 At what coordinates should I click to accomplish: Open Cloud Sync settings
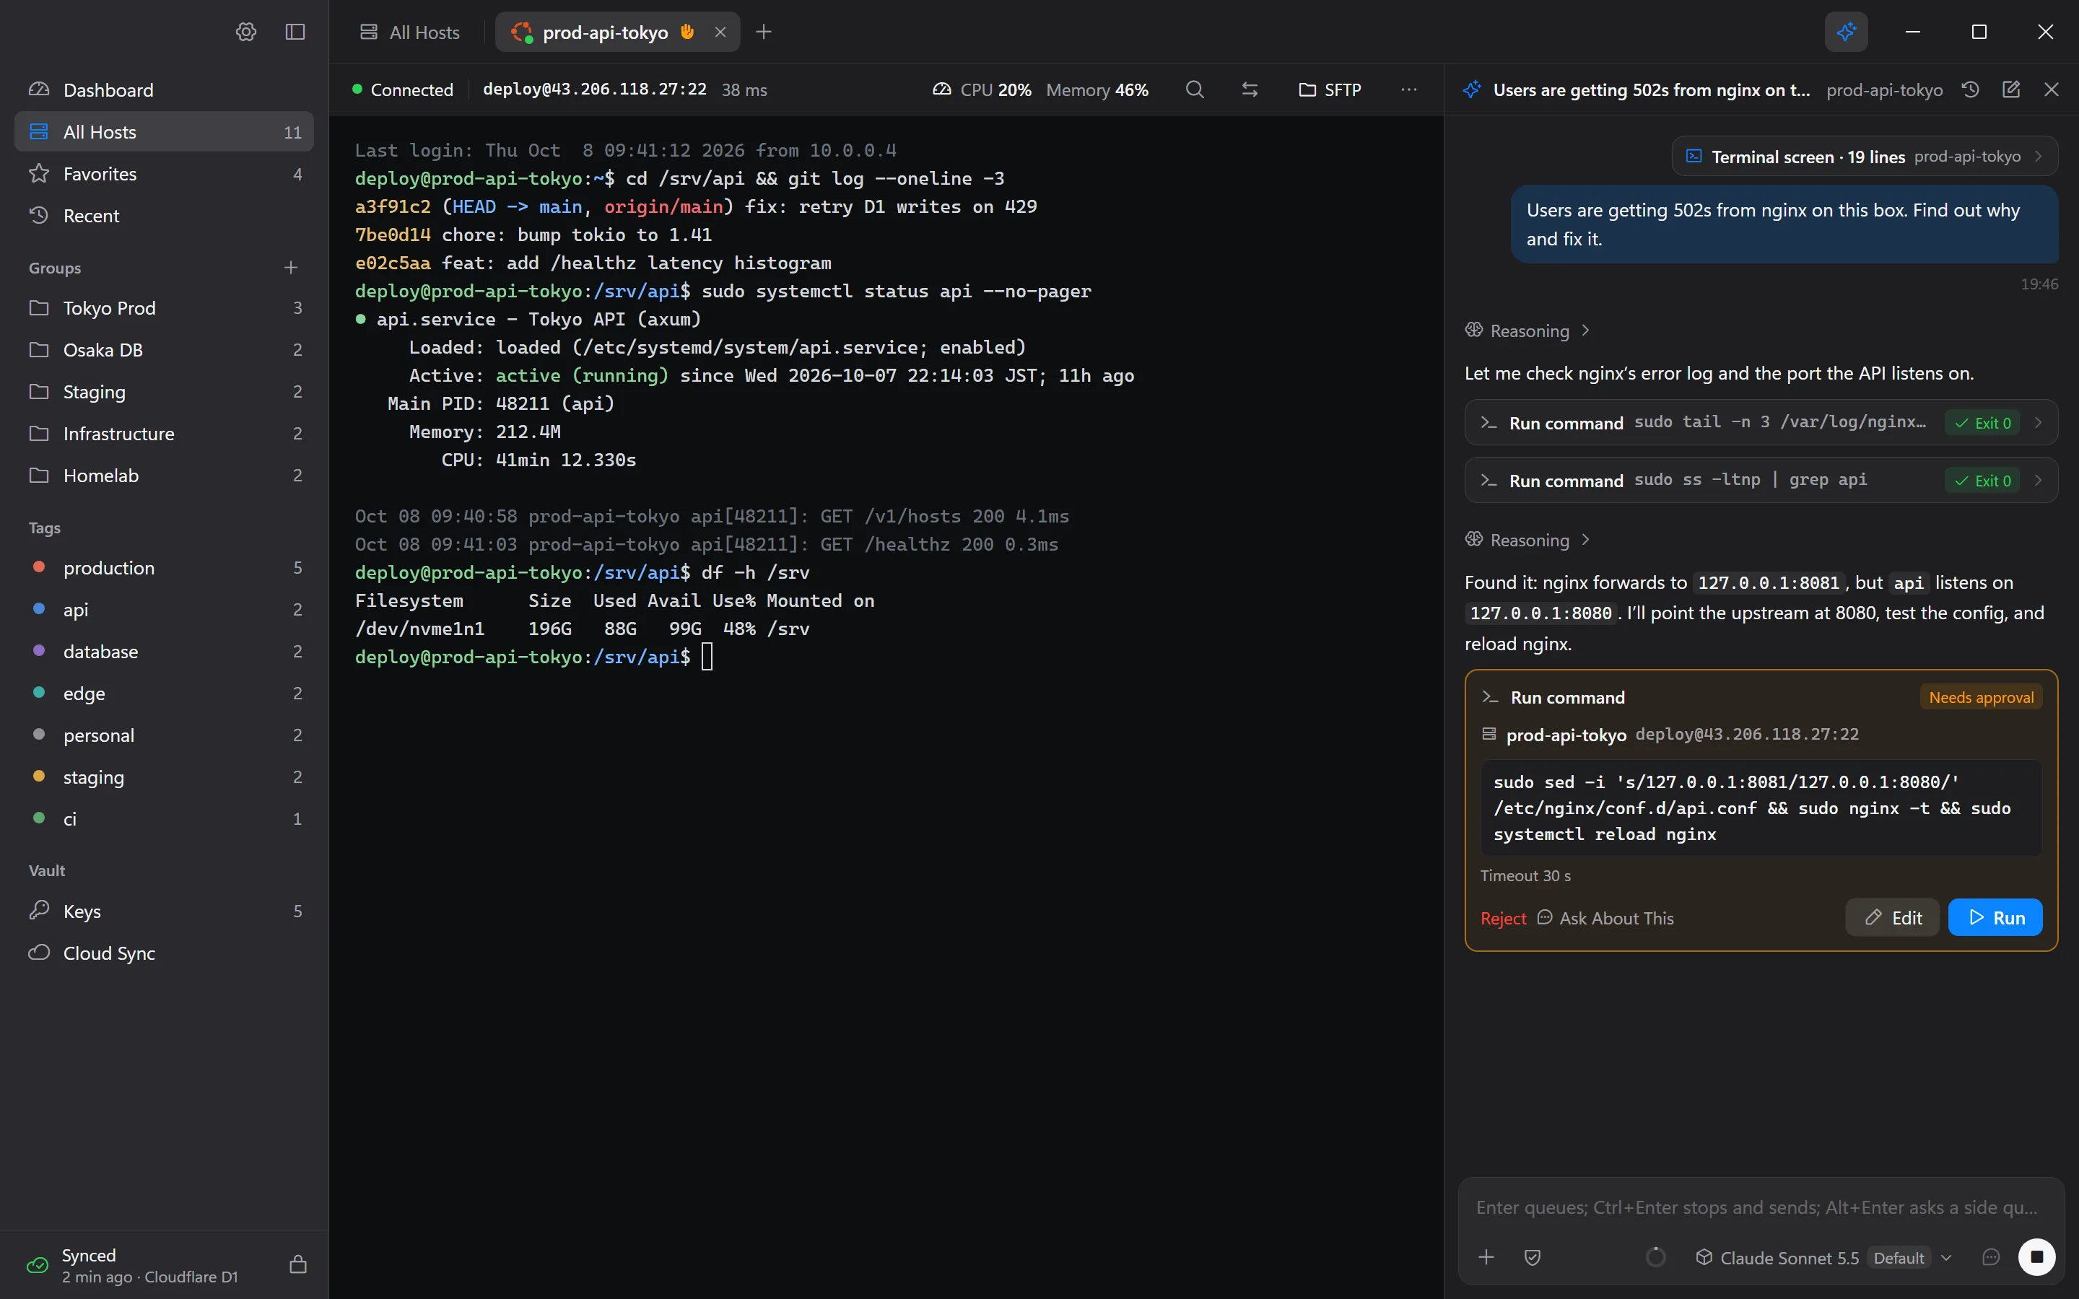tap(164, 953)
